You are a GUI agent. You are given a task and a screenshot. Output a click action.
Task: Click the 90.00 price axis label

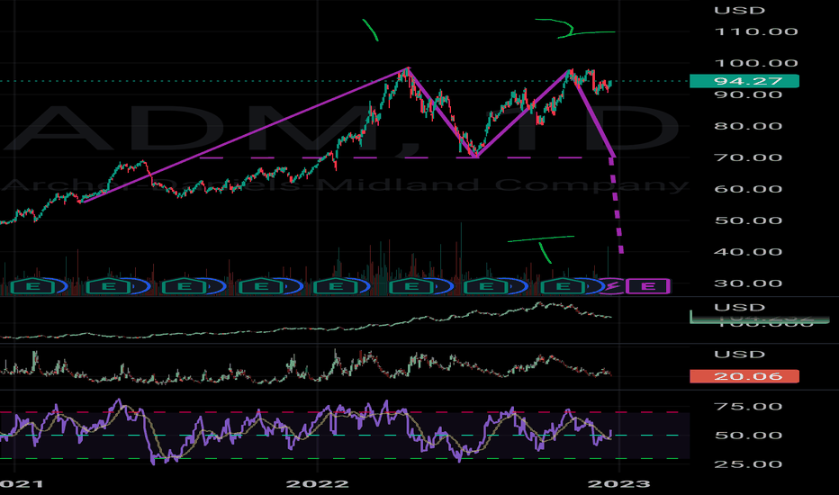click(748, 94)
